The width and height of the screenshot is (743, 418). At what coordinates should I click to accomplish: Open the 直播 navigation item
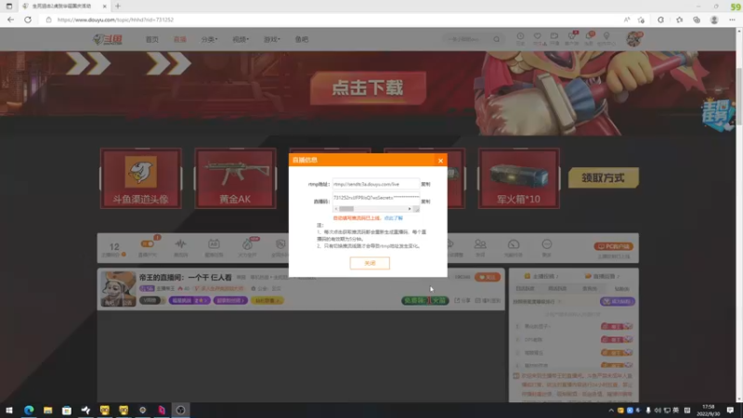pos(180,39)
